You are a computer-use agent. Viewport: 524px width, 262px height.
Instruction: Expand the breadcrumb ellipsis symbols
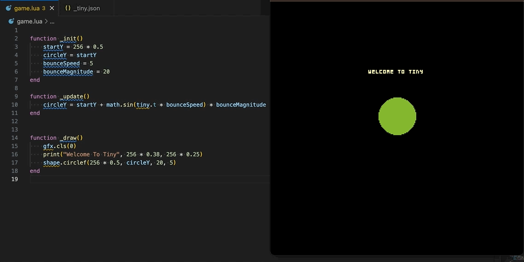pos(52,21)
